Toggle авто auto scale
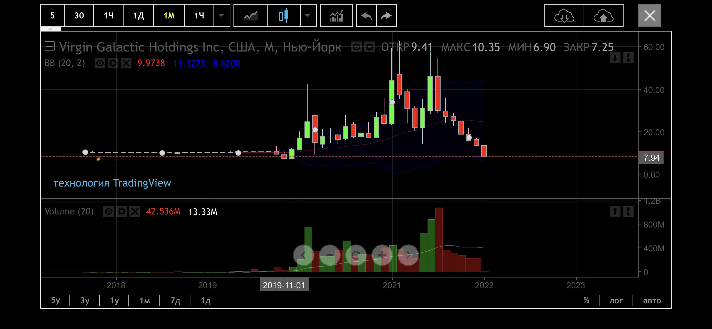The image size is (712, 329). coord(652,300)
